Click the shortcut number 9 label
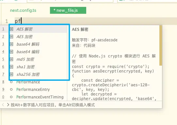177x125 pixels. (3, 90)
